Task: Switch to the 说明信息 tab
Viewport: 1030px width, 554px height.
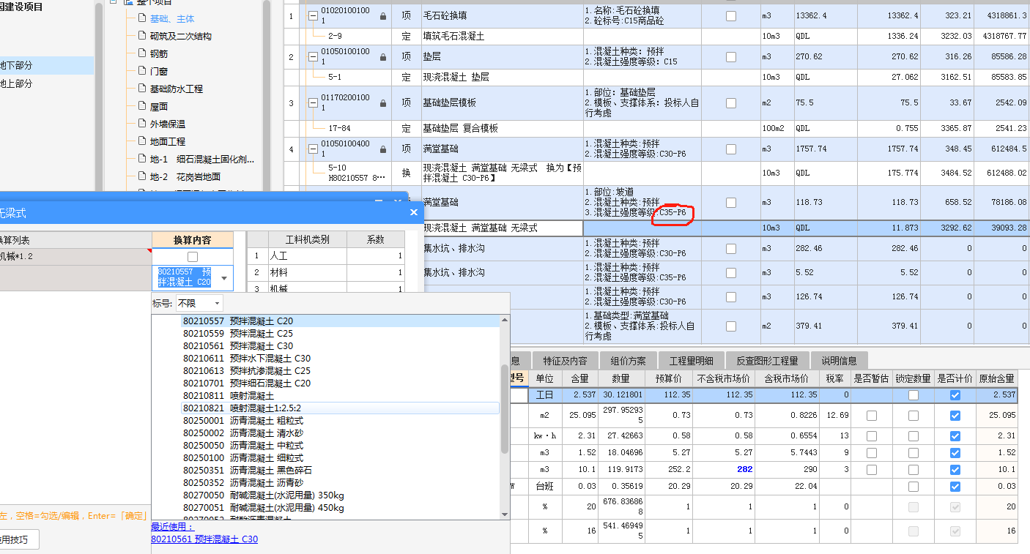Action: (839, 361)
